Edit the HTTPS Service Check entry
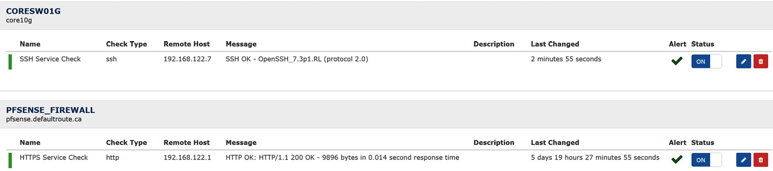Screen dimensions: 773x171 743,160
